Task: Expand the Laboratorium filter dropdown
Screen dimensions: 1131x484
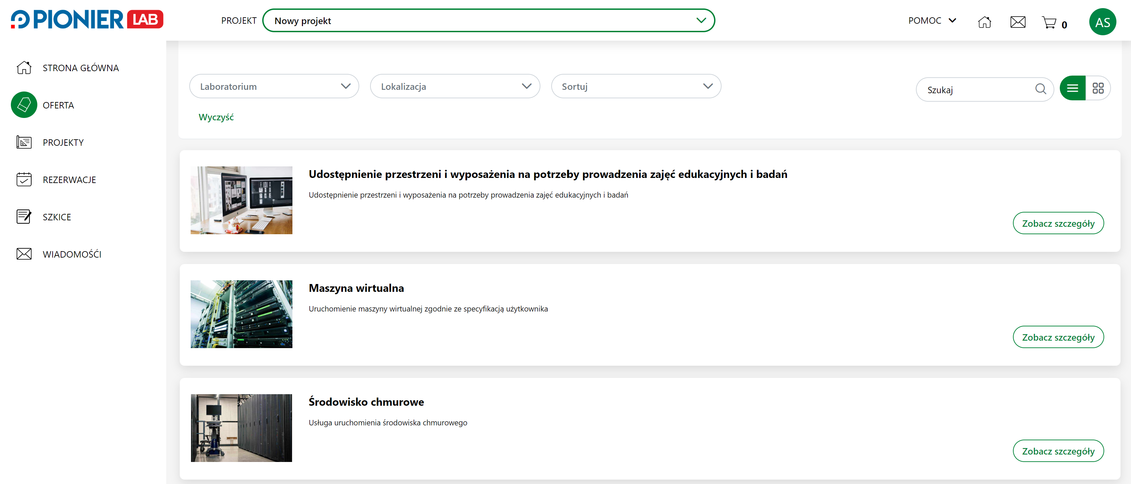Action: [x=274, y=86]
